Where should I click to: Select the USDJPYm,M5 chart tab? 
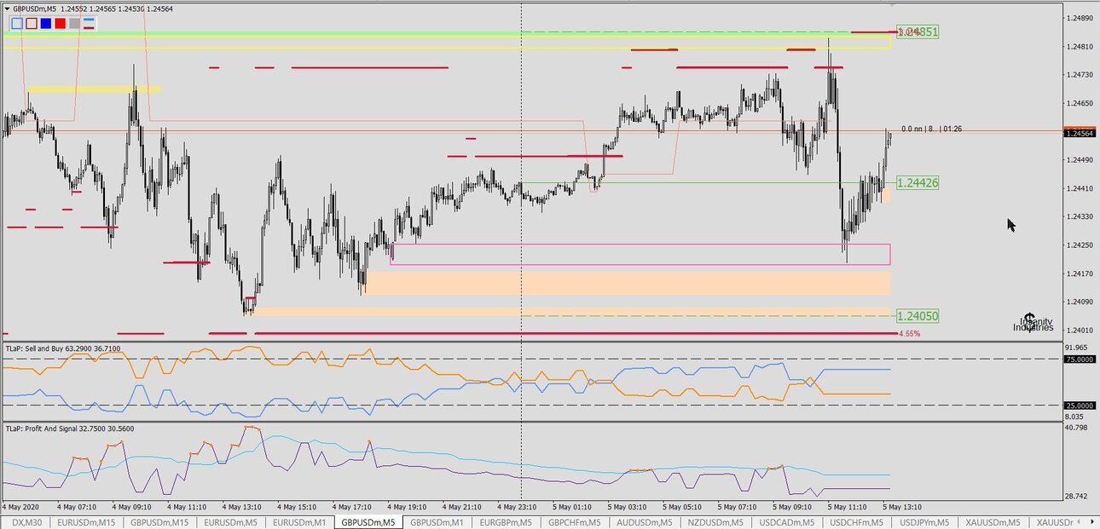point(925,522)
